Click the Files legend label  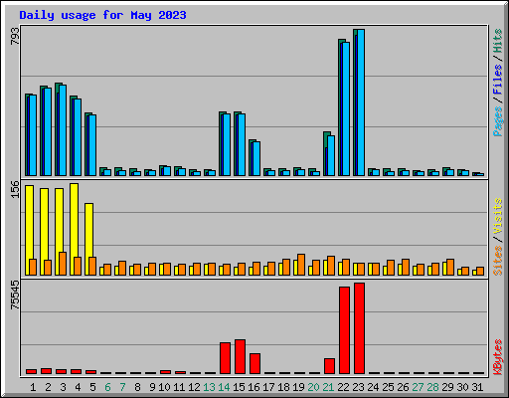coord(497,80)
